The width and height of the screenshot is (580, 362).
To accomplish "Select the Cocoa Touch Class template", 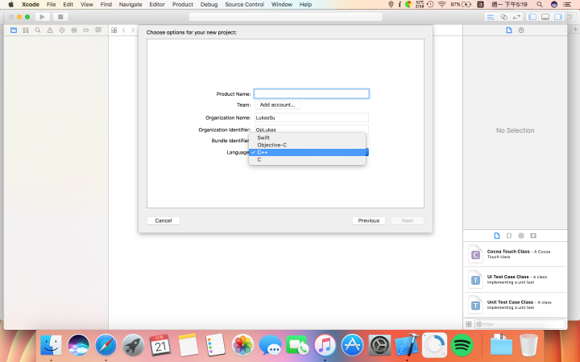I will coord(515,254).
